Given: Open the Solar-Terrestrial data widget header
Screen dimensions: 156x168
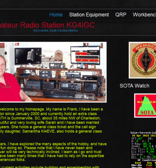Looking at the screenshot, I should point(143,133).
